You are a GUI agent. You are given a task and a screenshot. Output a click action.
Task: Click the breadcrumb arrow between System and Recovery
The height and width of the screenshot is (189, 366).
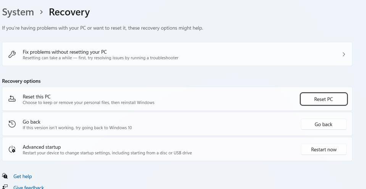tap(41, 12)
